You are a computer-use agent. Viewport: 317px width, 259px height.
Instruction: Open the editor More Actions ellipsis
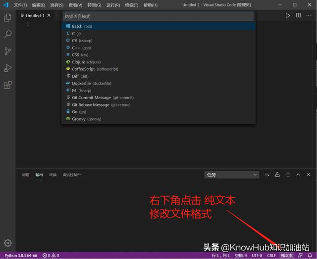click(309, 15)
